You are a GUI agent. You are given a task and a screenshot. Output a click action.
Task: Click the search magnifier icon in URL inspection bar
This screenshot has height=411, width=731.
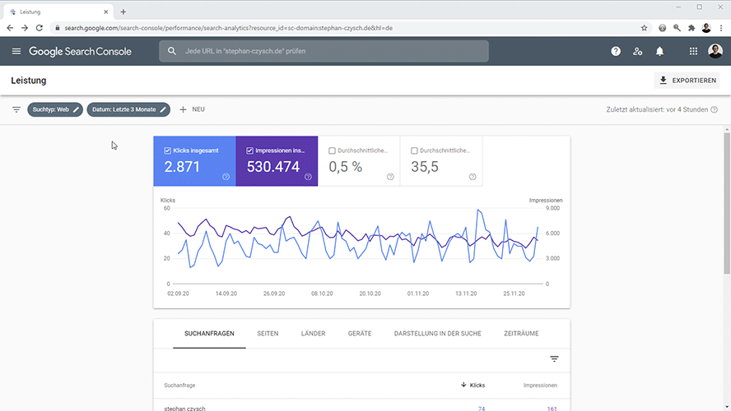172,51
